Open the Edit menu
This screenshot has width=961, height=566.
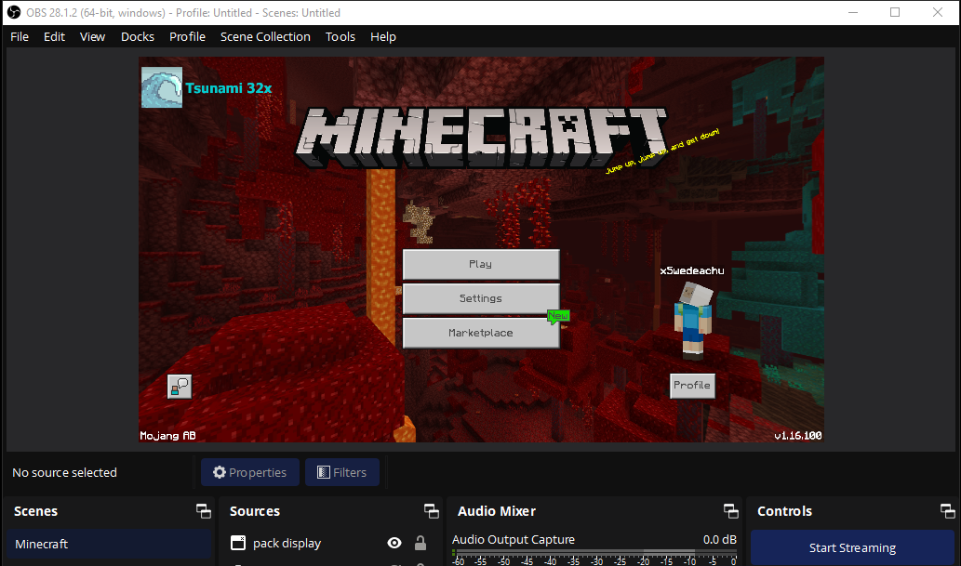coord(53,36)
